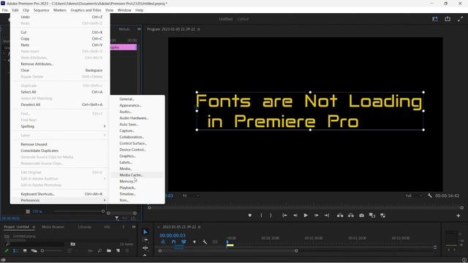468x263 pixels.
Task: Select the Ripple Edit tool
Action: click(x=146, y=248)
